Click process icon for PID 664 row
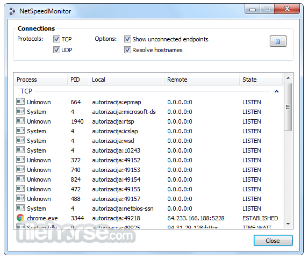This screenshot has width=308, height=259. [20, 102]
